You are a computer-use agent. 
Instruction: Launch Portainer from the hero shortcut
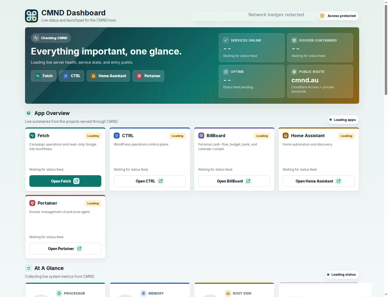148,76
